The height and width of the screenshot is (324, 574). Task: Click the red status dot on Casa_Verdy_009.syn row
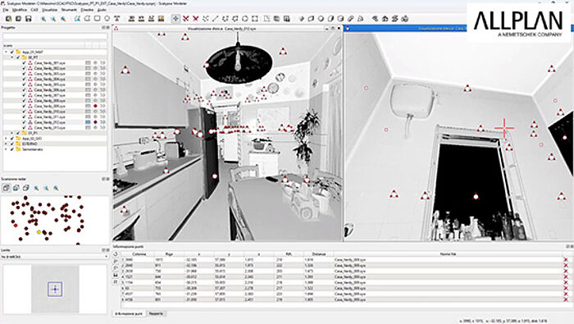click(96, 106)
